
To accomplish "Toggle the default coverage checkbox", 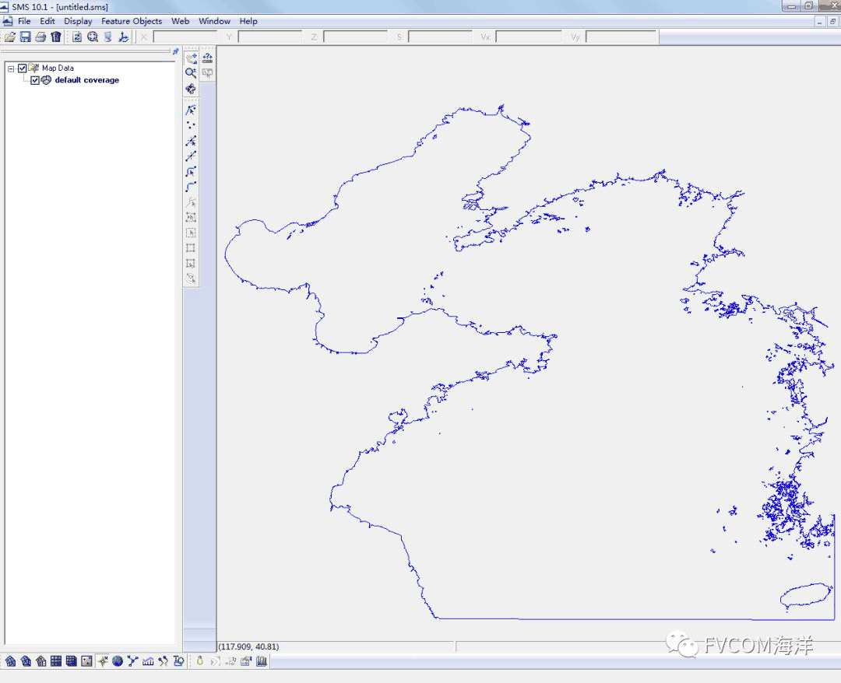I will pyautogui.click(x=35, y=80).
